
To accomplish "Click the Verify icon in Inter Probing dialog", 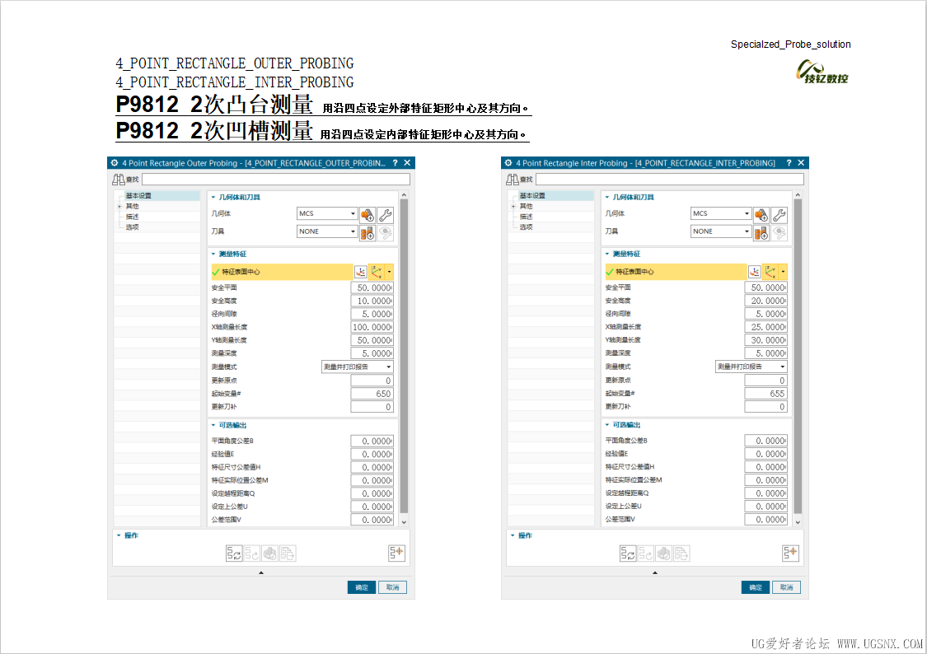I will pyautogui.click(x=663, y=554).
